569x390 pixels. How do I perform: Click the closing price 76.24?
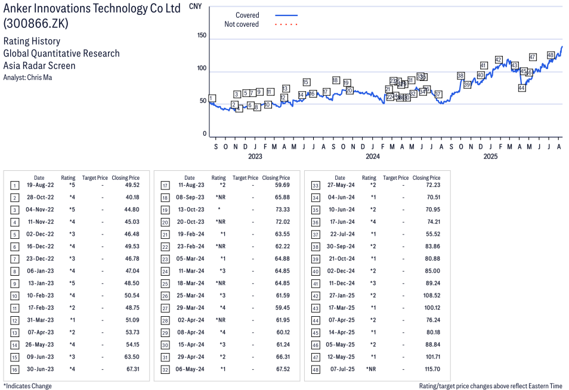tap(433, 320)
